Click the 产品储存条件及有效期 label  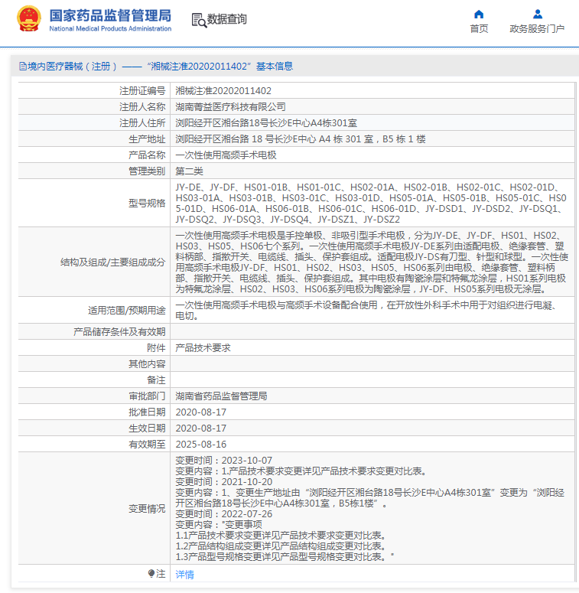119,332
